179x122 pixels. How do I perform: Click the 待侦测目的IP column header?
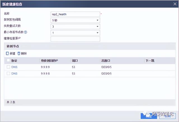(x=50, y=61)
